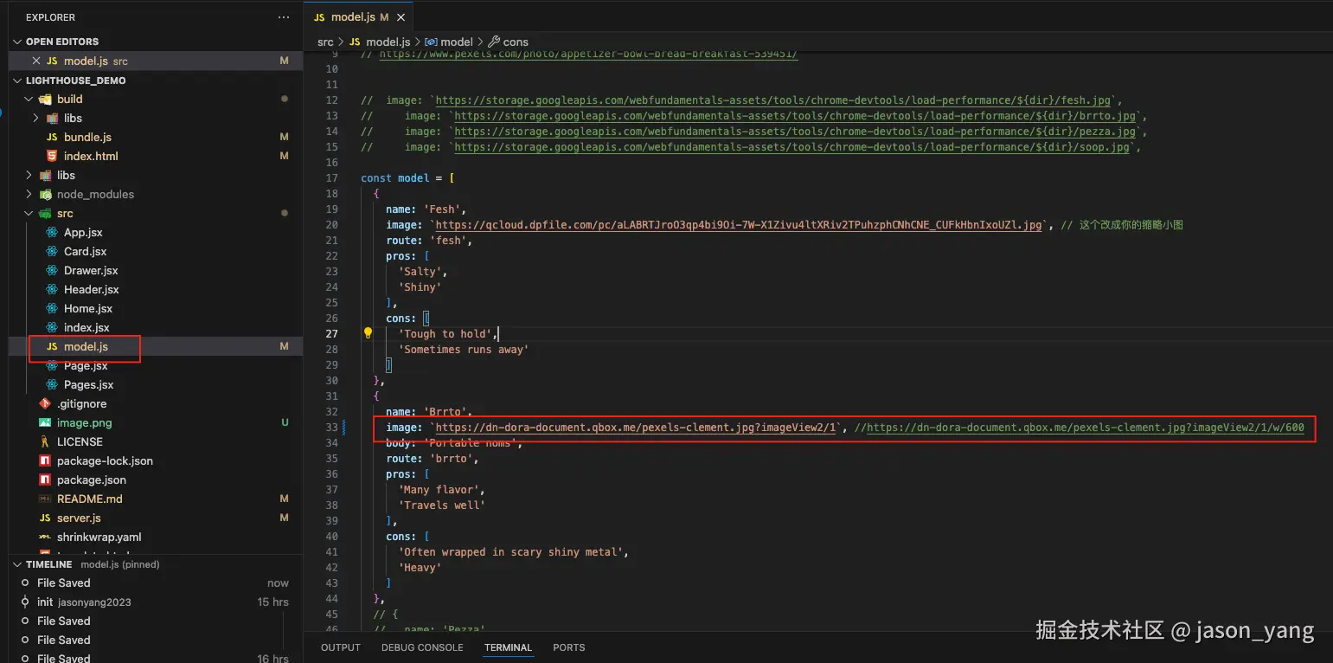Click the route: 'brrto' line

433,459
